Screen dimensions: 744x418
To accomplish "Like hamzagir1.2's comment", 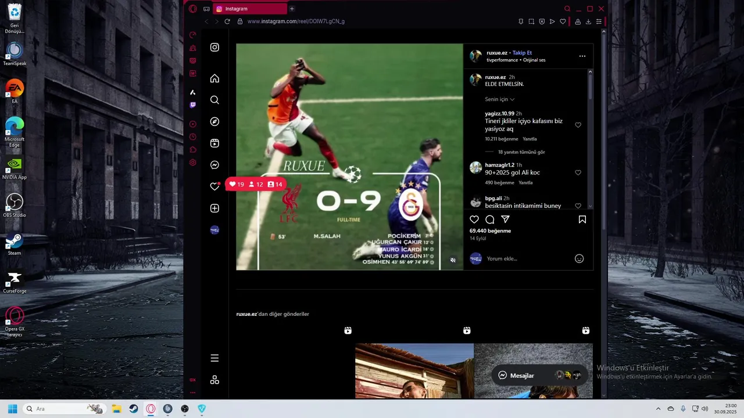I will tap(578, 172).
